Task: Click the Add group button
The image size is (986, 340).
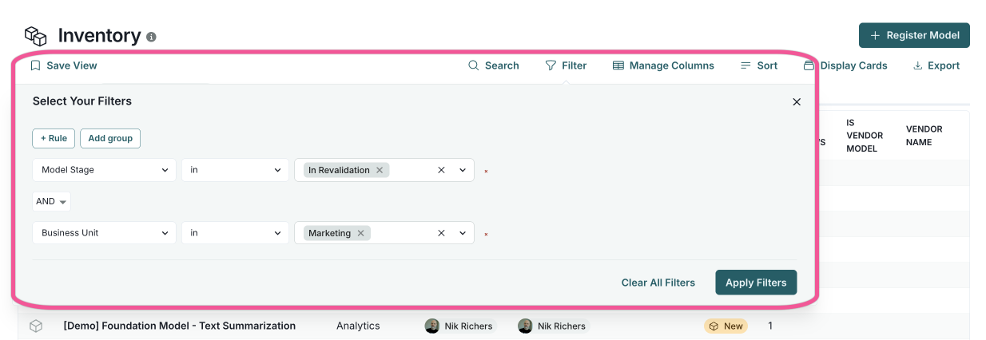Action: tap(110, 138)
